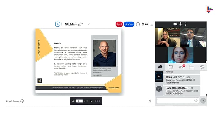The width and height of the screenshot is (218, 118).
Task: Go to next slide arrow
Action: point(91,101)
